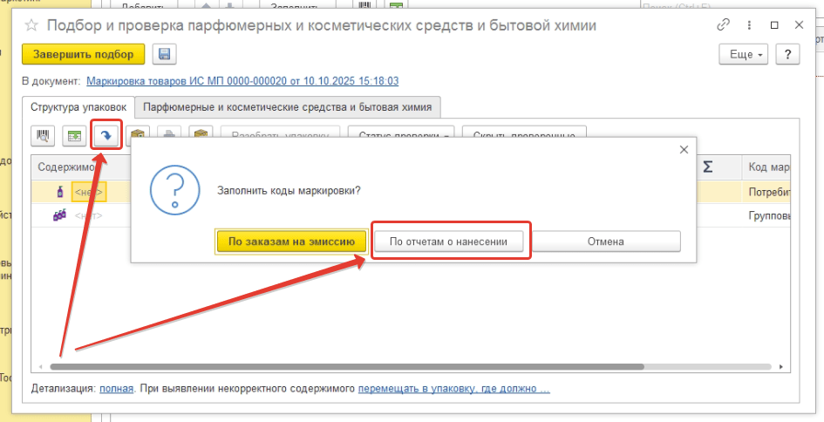Click the barcode scanner toolbar icon
This screenshot has width=824, height=422.
click(x=44, y=136)
